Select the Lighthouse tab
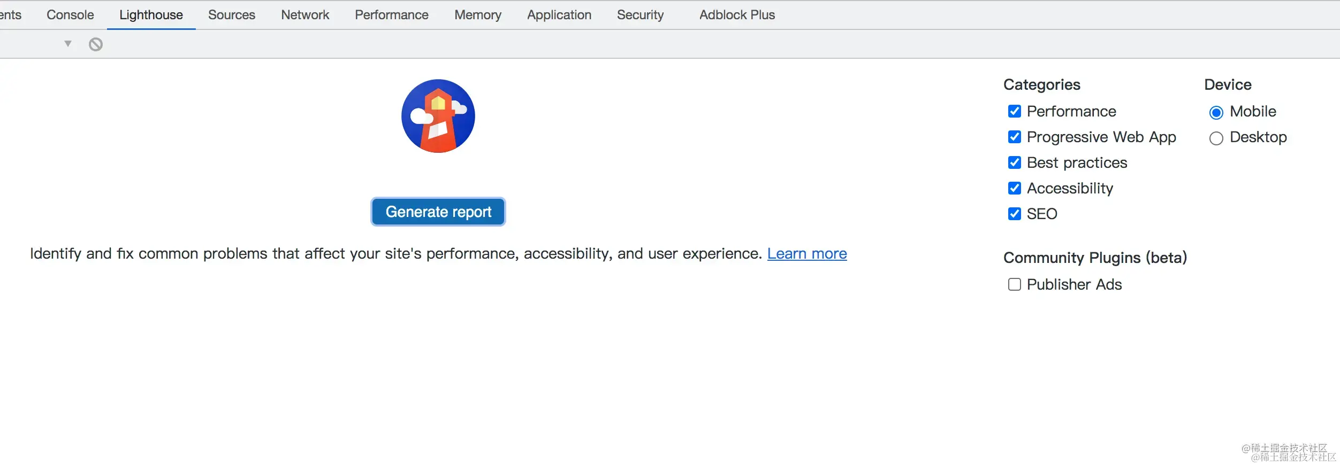Screen dimensions: 1340x466 151,15
